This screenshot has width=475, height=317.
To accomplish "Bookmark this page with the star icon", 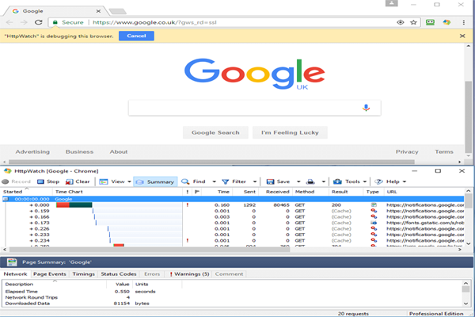I will pos(414,22).
